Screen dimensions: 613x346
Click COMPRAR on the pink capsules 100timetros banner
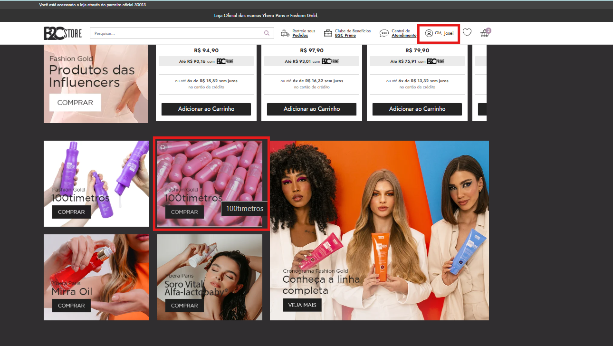pyautogui.click(x=184, y=212)
